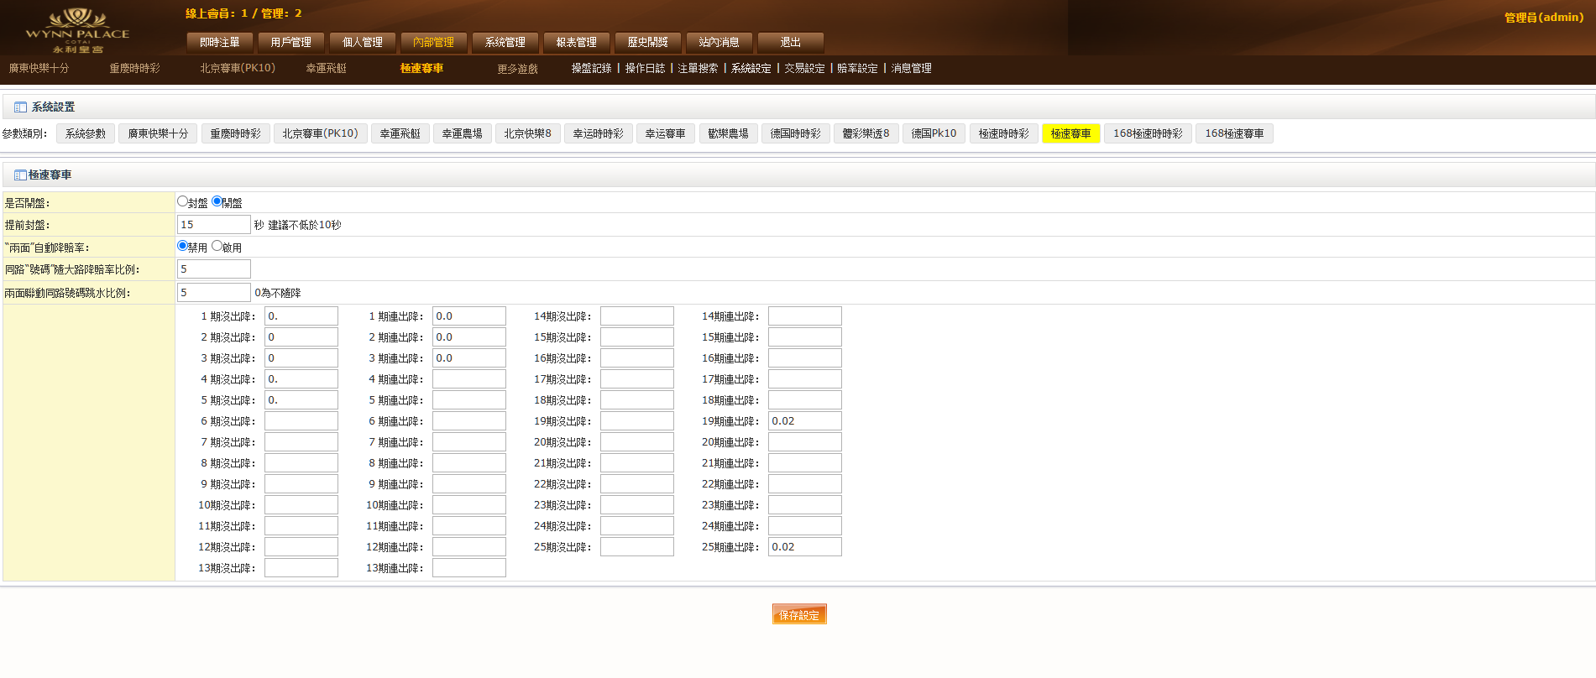Go to 北京賽車(PK10) in the game bar

(x=238, y=69)
